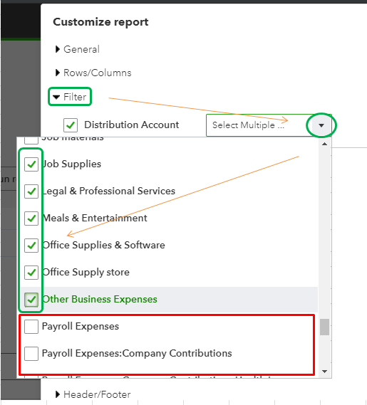Uncheck the Office Supply store checkbox

31,273
